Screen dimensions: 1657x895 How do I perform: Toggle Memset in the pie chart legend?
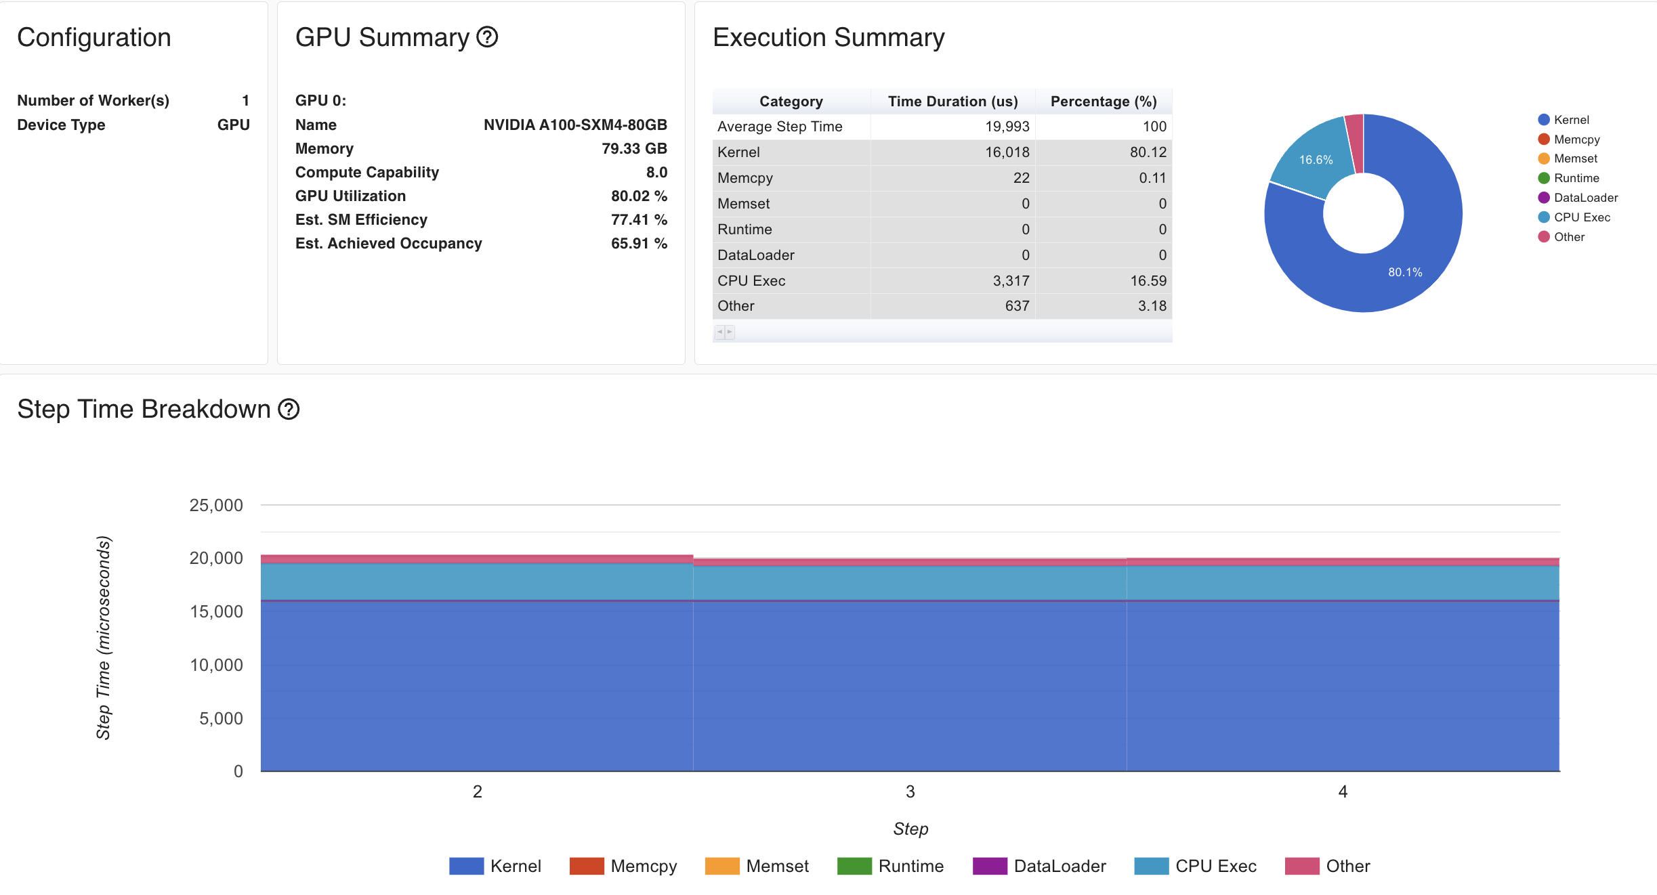pyautogui.click(x=1568, y=158)
